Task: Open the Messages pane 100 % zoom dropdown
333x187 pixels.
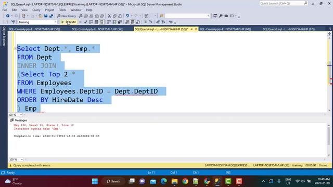Action: (22, 159)
